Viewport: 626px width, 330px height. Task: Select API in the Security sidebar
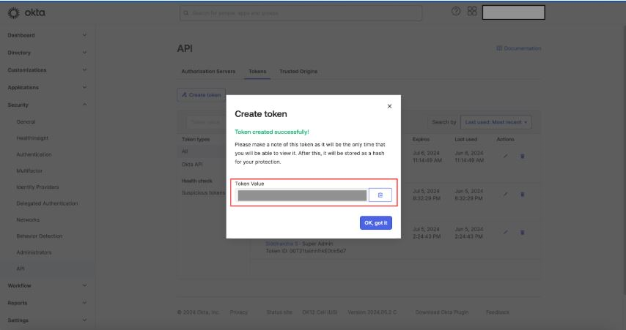coord(21,269)
